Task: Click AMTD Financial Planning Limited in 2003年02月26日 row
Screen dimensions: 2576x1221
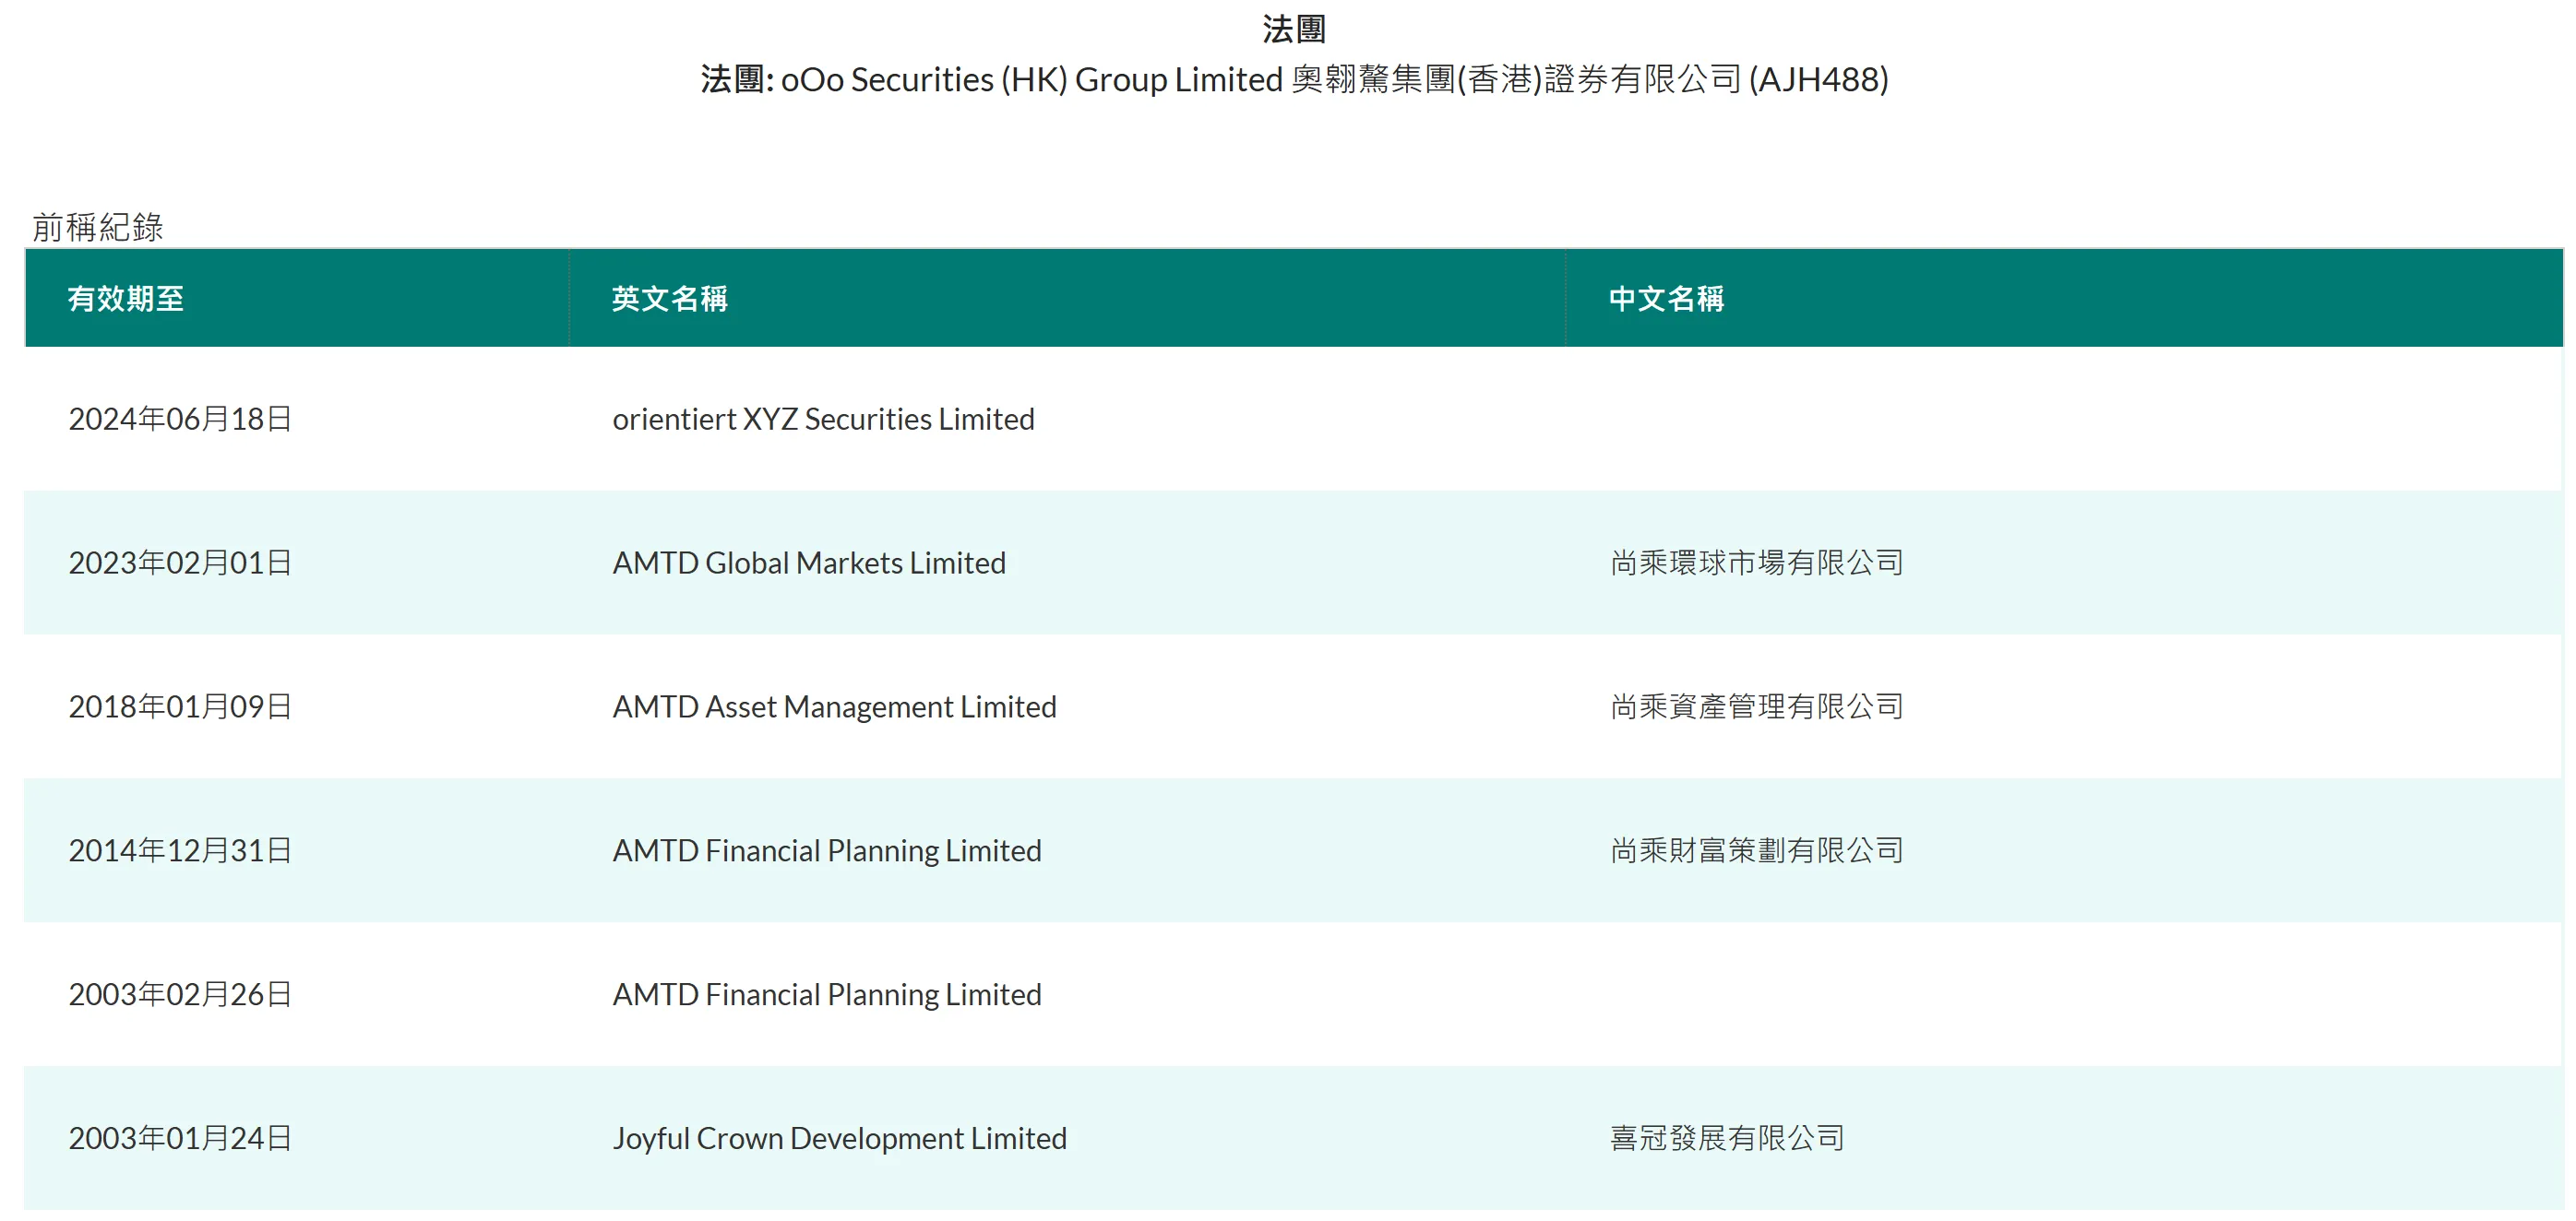Action: click(x=827, y=994)
